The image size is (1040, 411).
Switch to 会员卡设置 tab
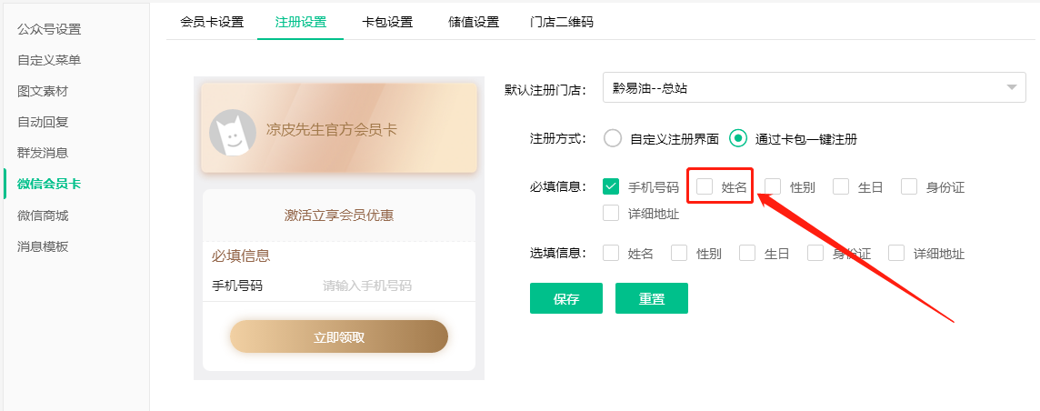pyautogui.click(x=213, y=22)
